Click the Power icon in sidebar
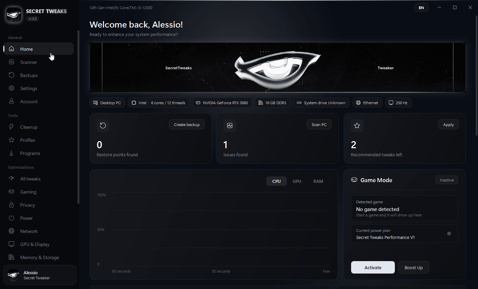478x289 pixels. tap(11, 218)
